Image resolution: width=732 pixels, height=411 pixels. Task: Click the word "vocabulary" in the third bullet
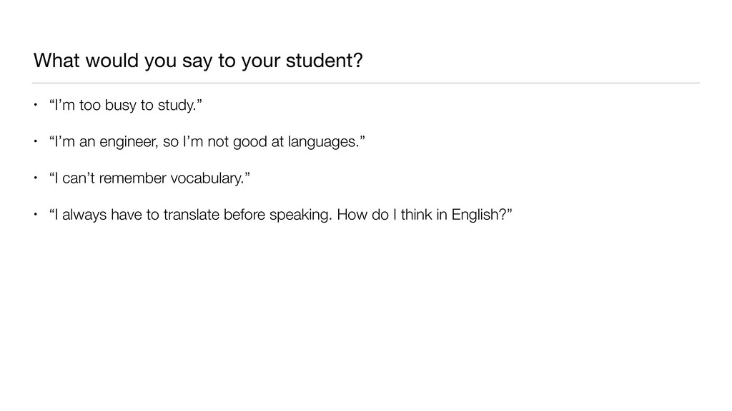pos(209,177)
